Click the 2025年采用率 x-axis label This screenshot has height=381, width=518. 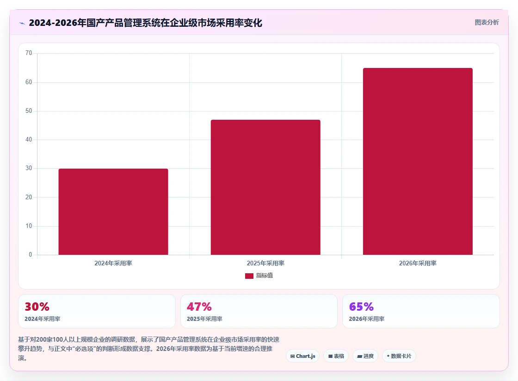click(x=265, y=263)
